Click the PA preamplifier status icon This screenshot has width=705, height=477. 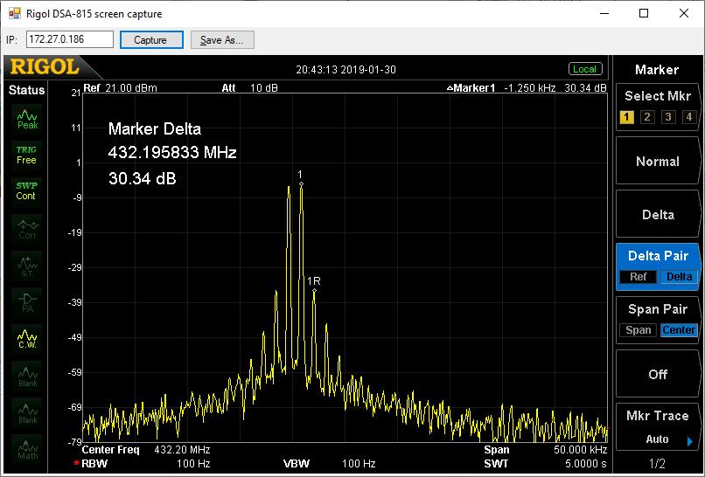pyautogui.click(x=27, y=301)
